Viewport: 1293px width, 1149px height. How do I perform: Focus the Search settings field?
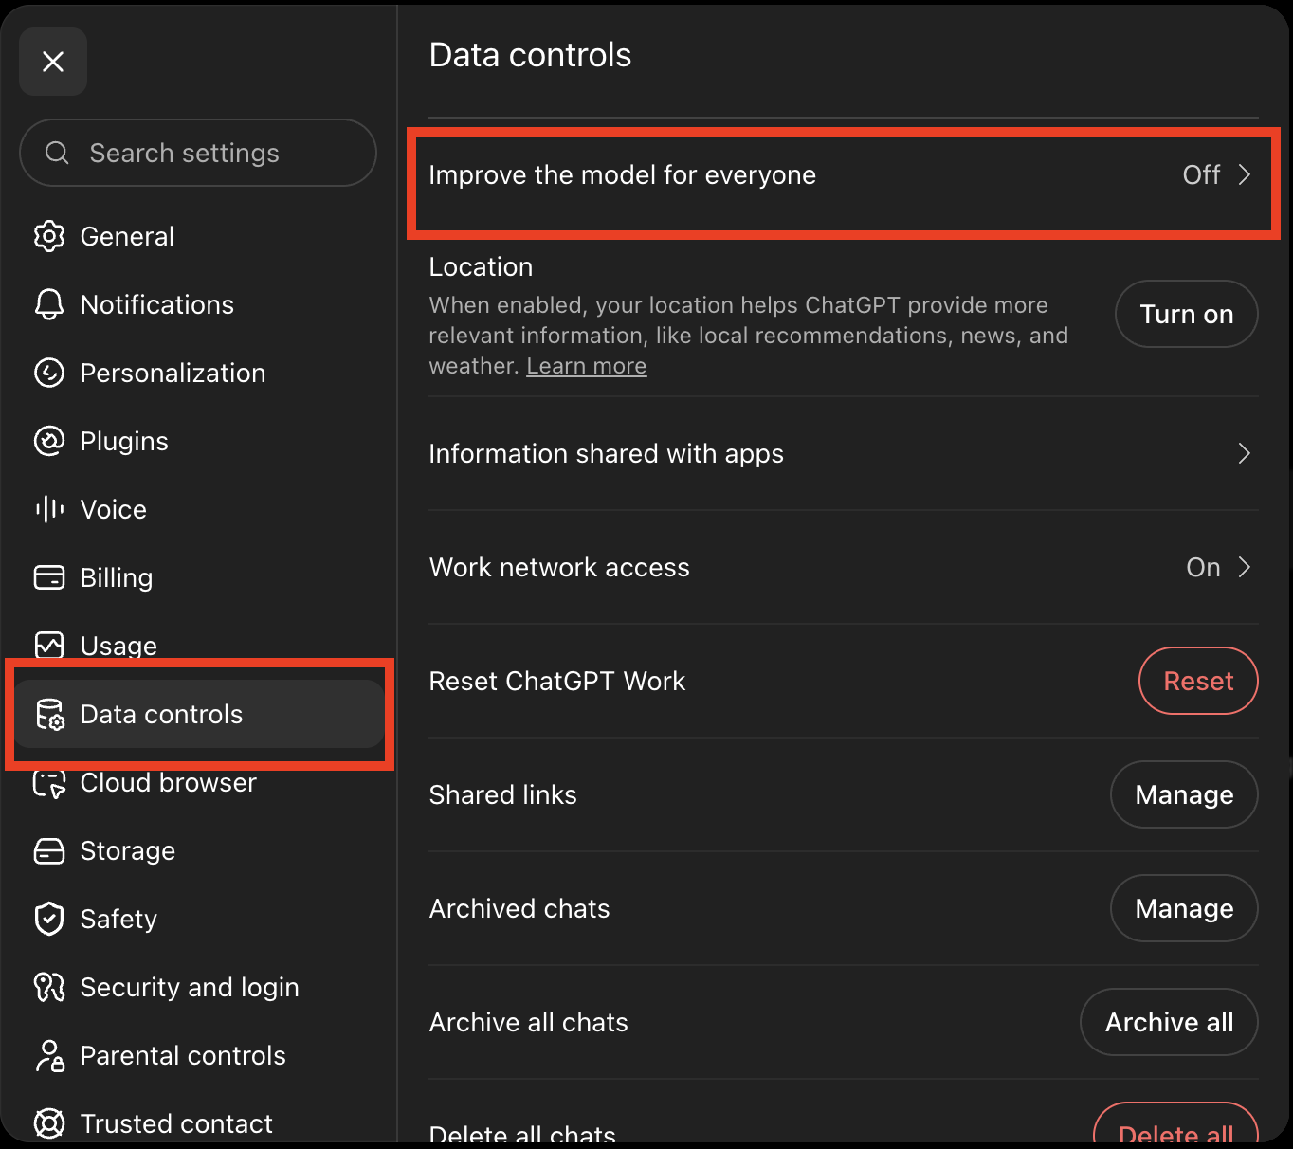pyautogui.click(x=198, y=153)
